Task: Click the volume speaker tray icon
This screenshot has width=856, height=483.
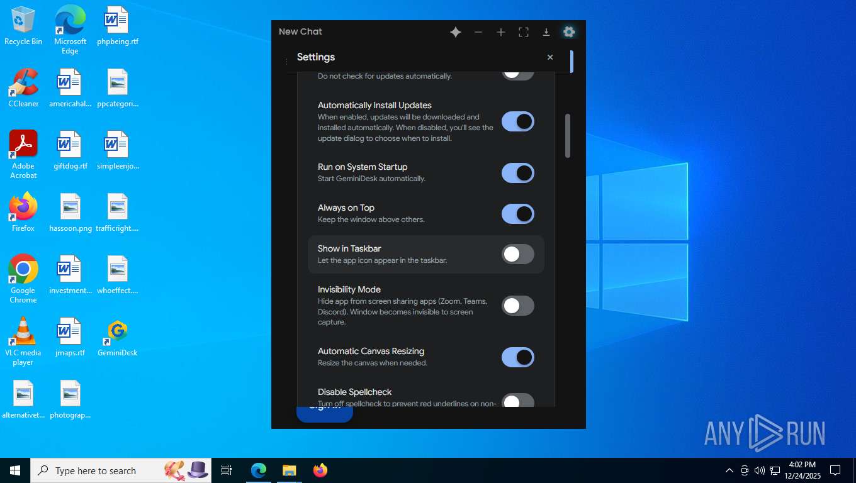Action: (759, 470)
